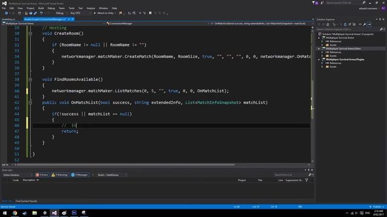Open the Entire Solution scope dropdown
The image size is (387, 217).
(18, 175)
